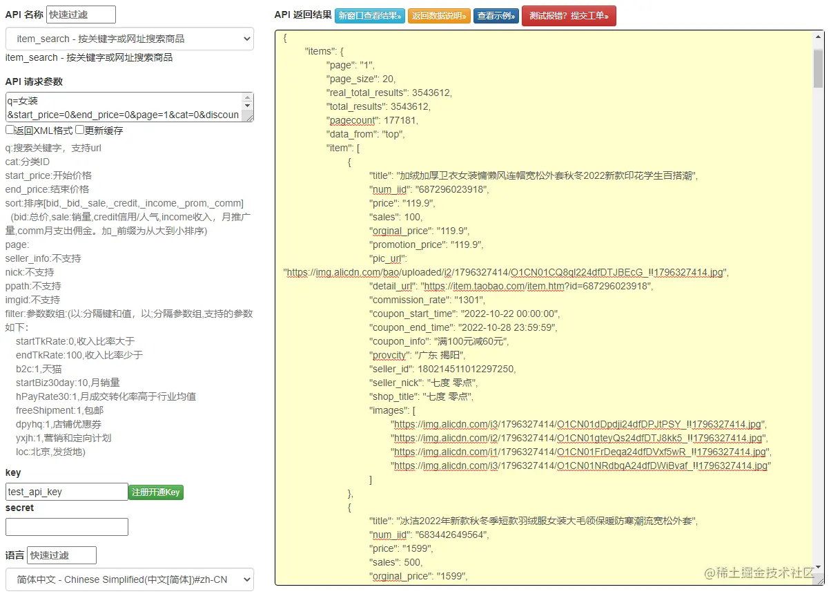Click the shop_title 七度 零点 line

[422, 396]
